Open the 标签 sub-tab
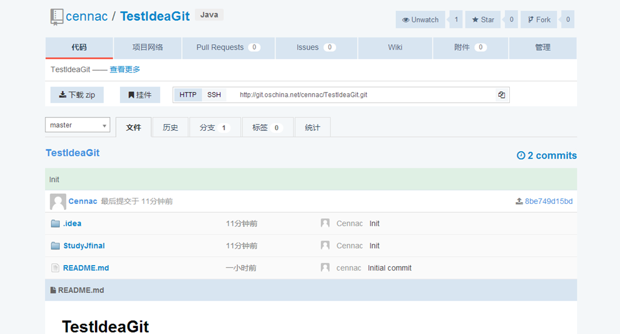This screenshot has width=620, height=334. 268,128
